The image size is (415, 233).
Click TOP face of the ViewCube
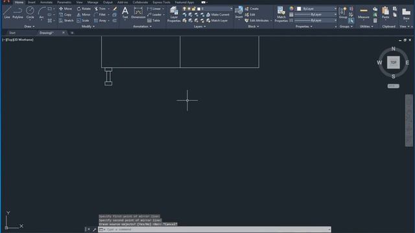[394, 63]
